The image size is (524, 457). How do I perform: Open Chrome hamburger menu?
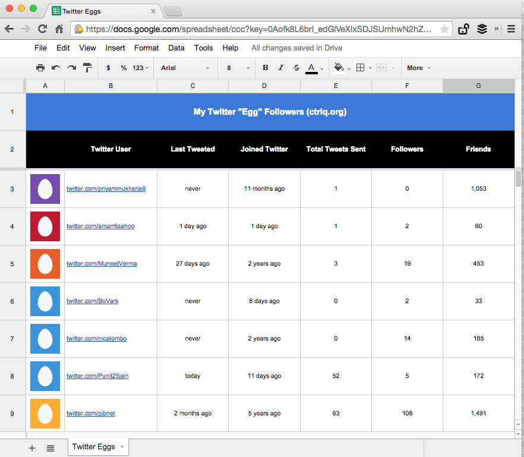pos(511,29)
